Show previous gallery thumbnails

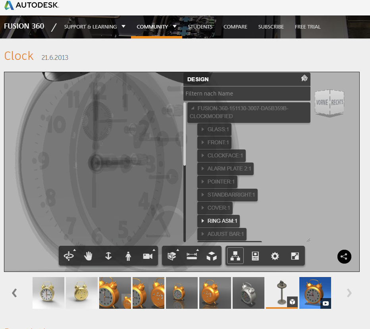(14, 293)
